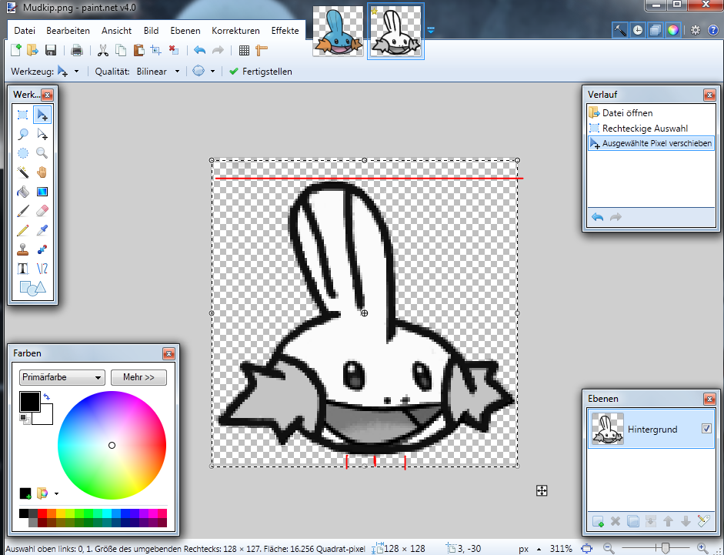Click the Deselect icon in toolbar
Viewport: 724px width, 555px height.
pyautogui.click(x=174, y=50)
